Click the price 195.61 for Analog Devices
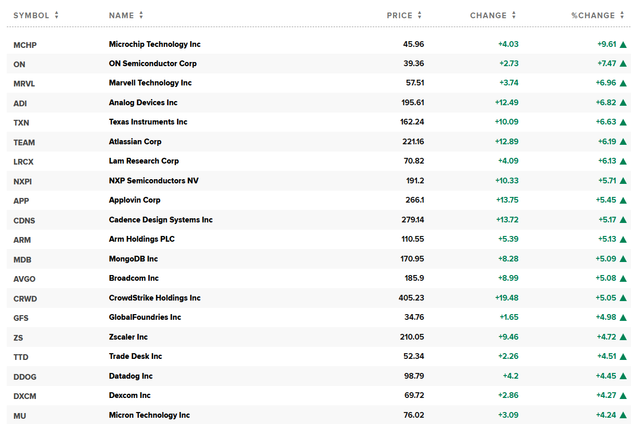631x424 pixels. (412, 103)
